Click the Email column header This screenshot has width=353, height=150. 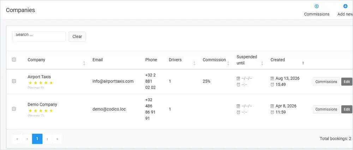point(97,60)
